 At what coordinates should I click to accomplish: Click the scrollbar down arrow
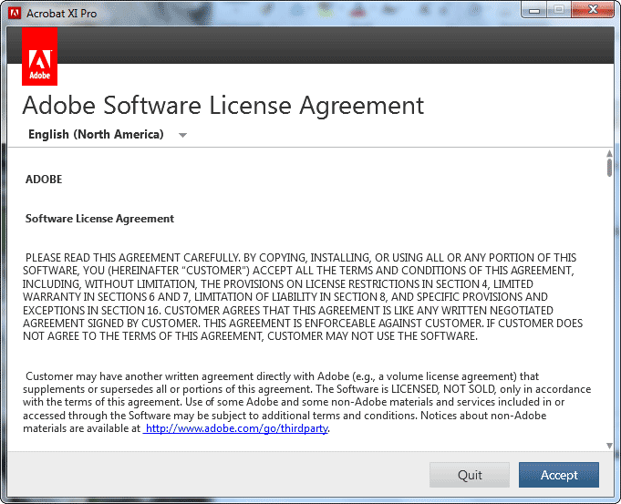pos(609,446)
